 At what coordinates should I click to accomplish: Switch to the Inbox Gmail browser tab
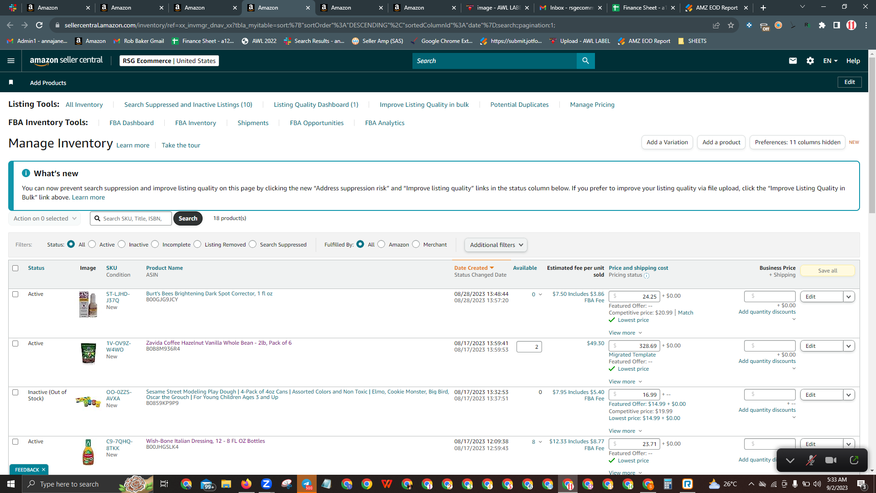pyautogui.click(x=570, y=8)
